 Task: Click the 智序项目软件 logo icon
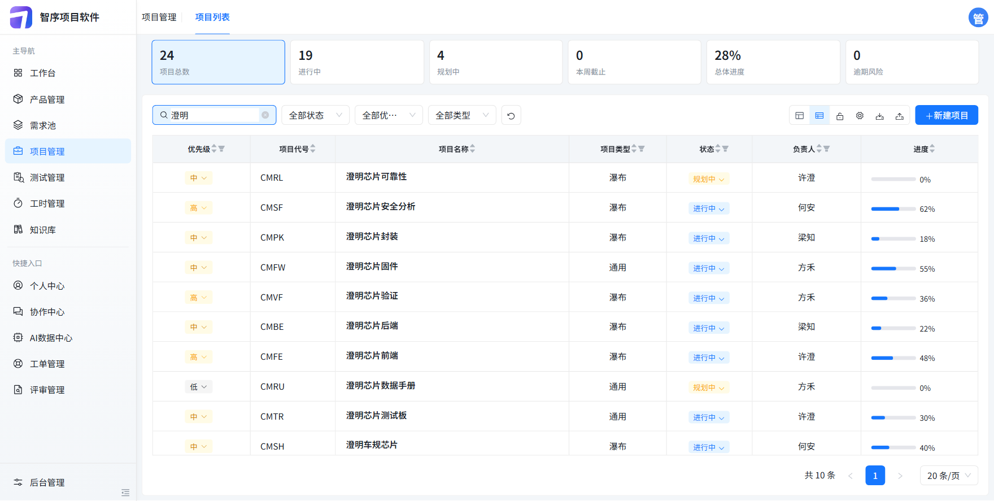point(21,18)
